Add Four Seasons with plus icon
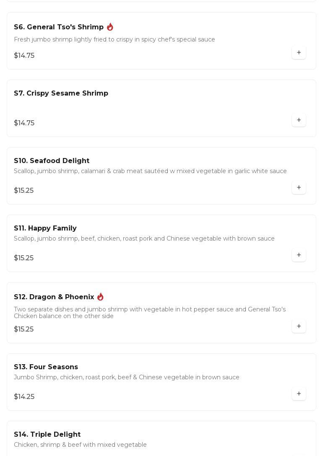 point(299,394)
